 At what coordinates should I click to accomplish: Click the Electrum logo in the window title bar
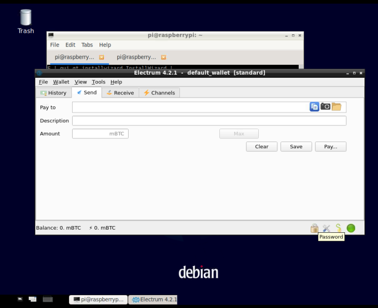39,73
